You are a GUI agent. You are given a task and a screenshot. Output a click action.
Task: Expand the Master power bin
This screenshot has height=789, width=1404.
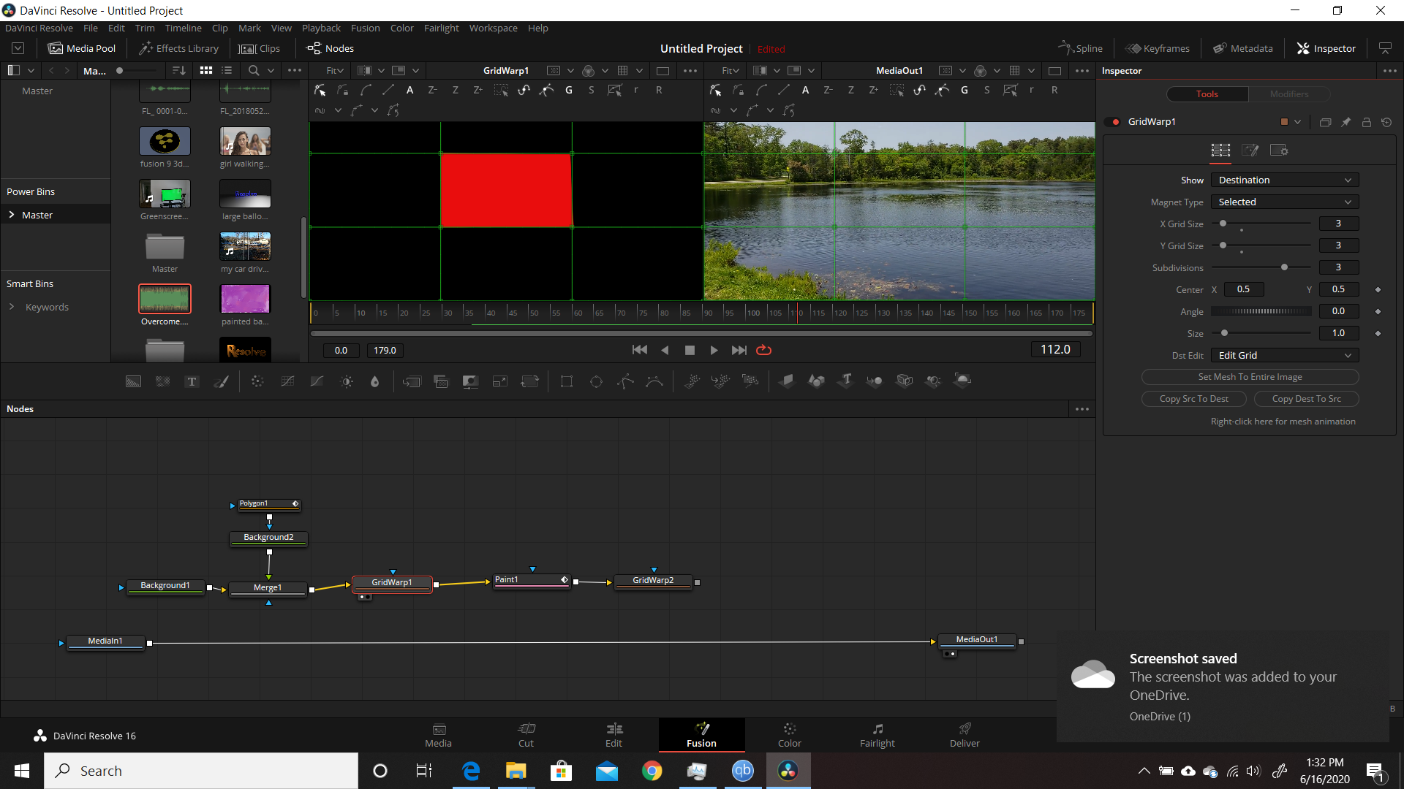tap(12, 215)
